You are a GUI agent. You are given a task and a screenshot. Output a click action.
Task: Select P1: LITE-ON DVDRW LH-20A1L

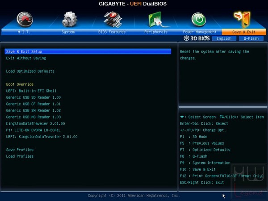tap(33, 130)
